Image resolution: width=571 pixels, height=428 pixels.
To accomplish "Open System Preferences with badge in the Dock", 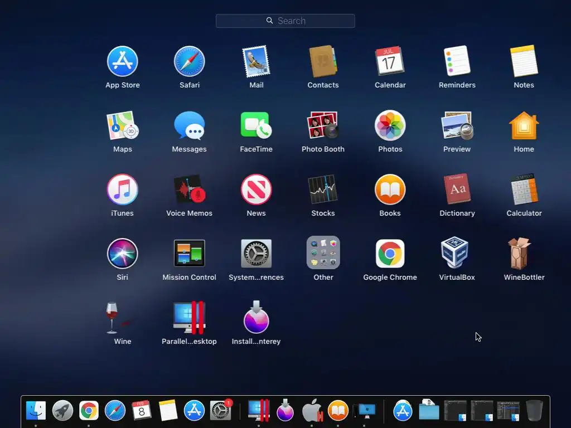I will coord(221,411).
